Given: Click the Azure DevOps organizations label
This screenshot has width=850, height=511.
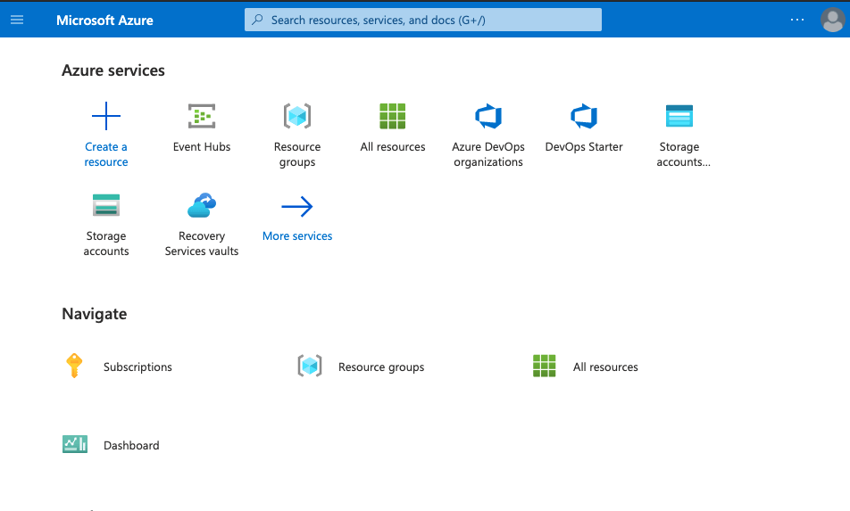Looking at the screenshot, I should (488, 154).
